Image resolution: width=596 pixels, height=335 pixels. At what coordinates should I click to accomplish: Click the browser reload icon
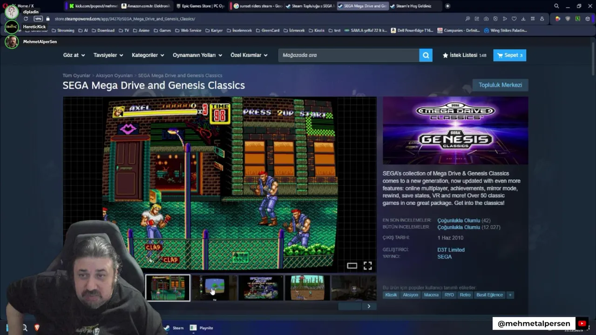(x=26, y=19)
